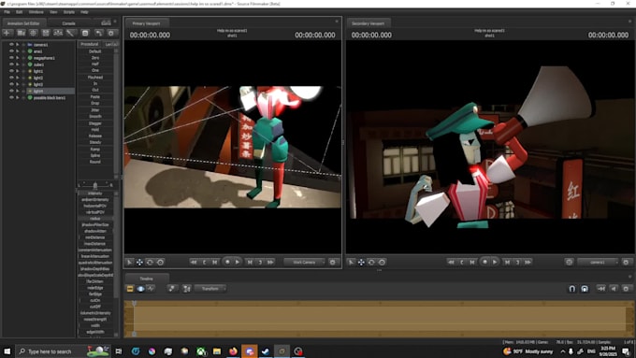
Task: Switch timeline to Graph Editor mode
Action: coord(151,289)
